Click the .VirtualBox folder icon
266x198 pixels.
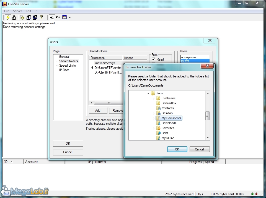click(x=158, y=103)
